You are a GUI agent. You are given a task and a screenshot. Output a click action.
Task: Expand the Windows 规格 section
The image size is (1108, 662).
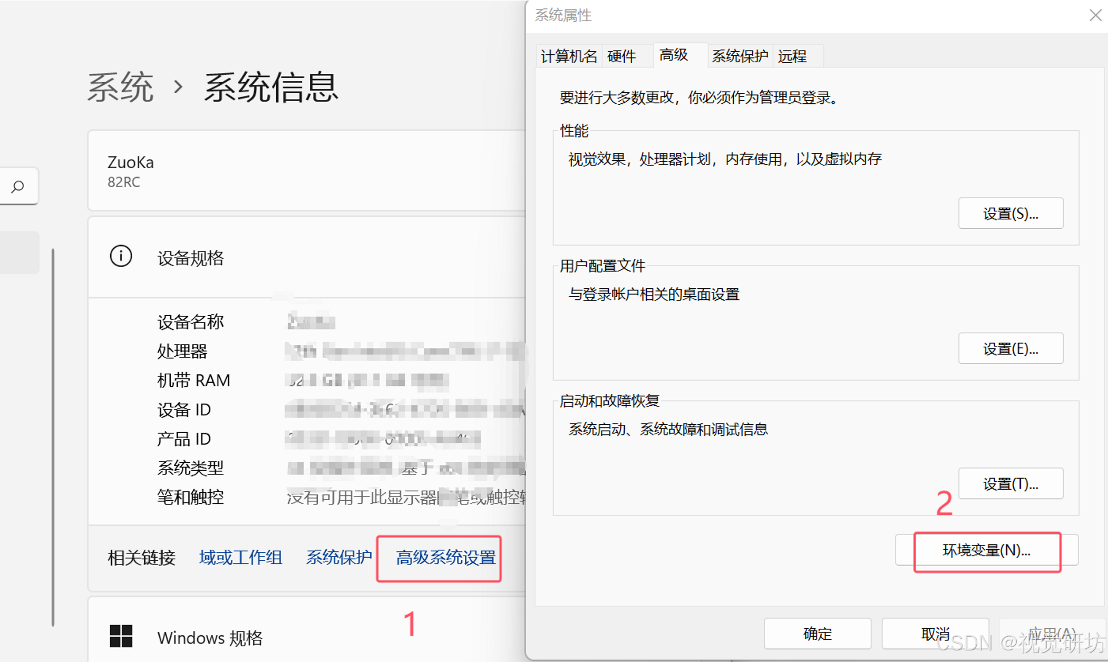click(307, 629)
